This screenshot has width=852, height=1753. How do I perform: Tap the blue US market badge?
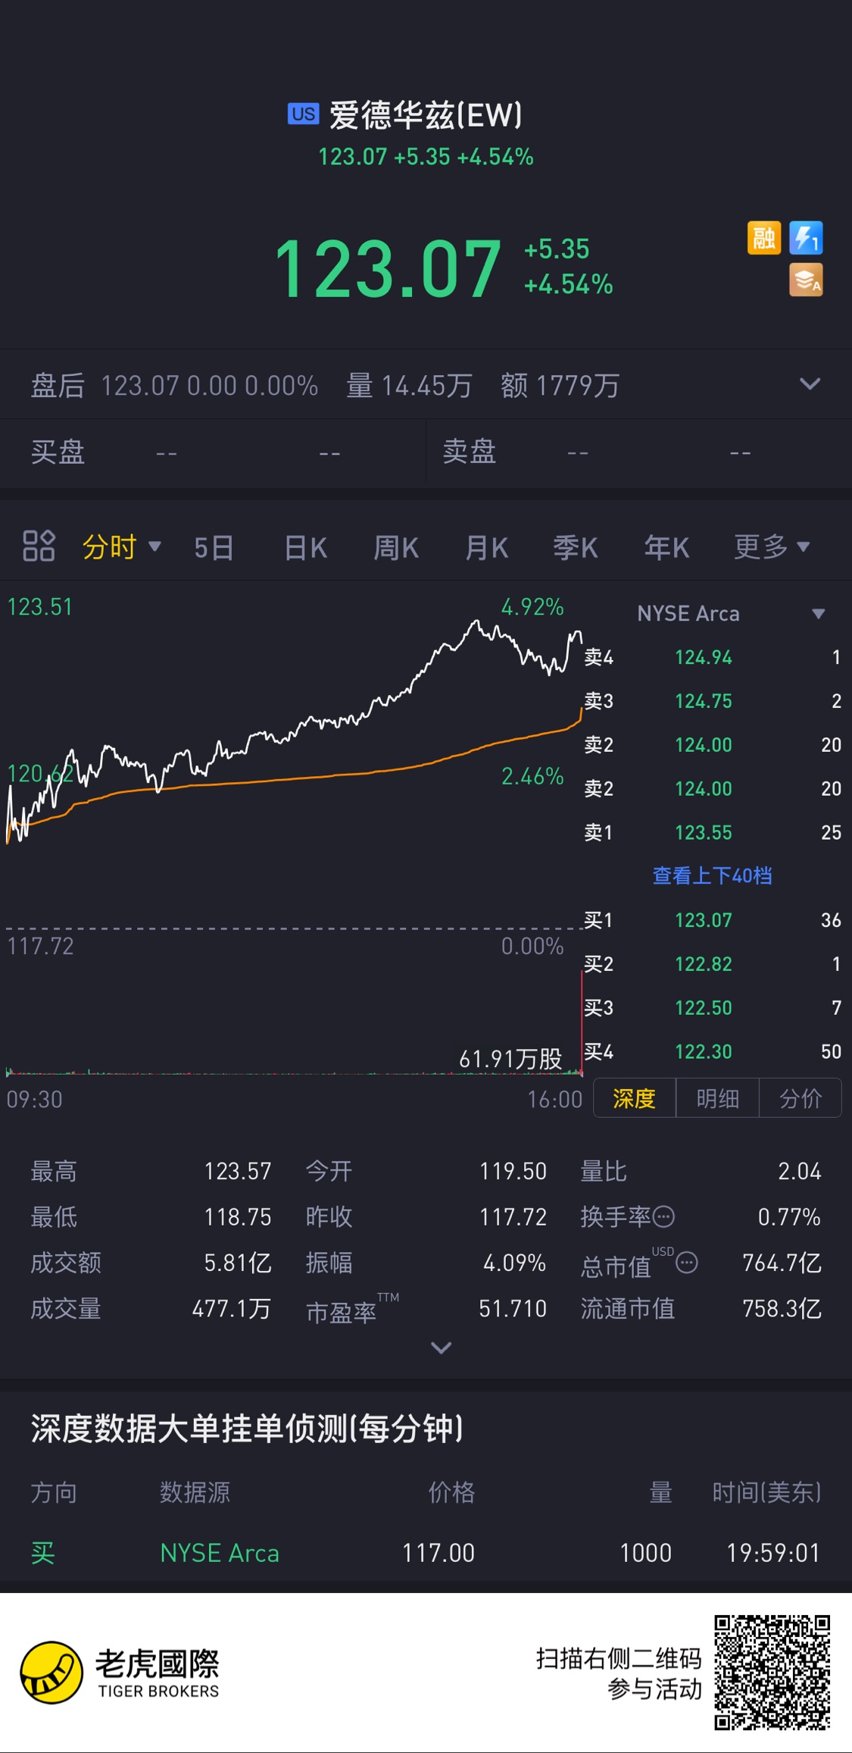click(x=304, y=114)
